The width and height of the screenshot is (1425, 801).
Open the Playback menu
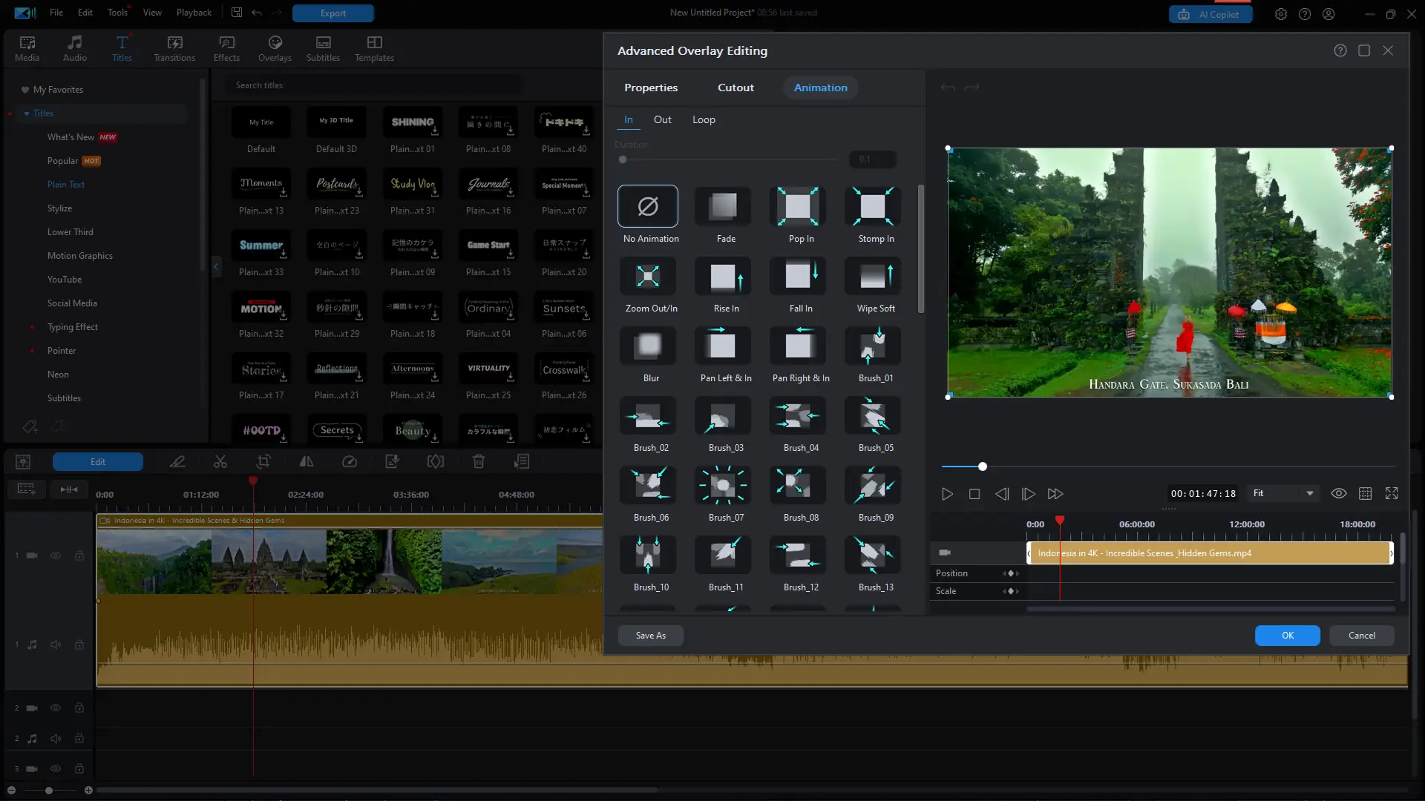click(194, 13)
